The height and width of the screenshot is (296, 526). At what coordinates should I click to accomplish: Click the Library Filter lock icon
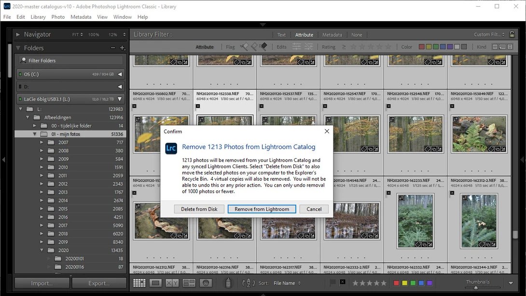point(512,34)
